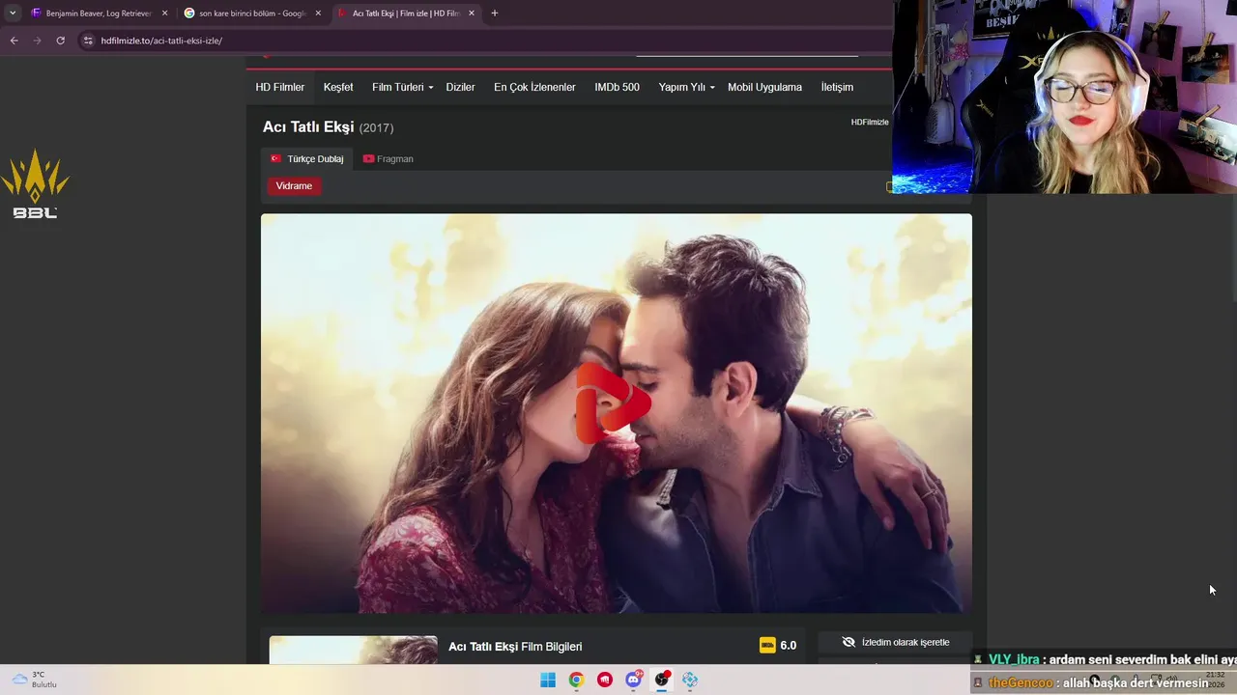This screenshot has width=1237, height=695.
Task: Open OBS Studio from the taskbar
Action: coord(662,680)
